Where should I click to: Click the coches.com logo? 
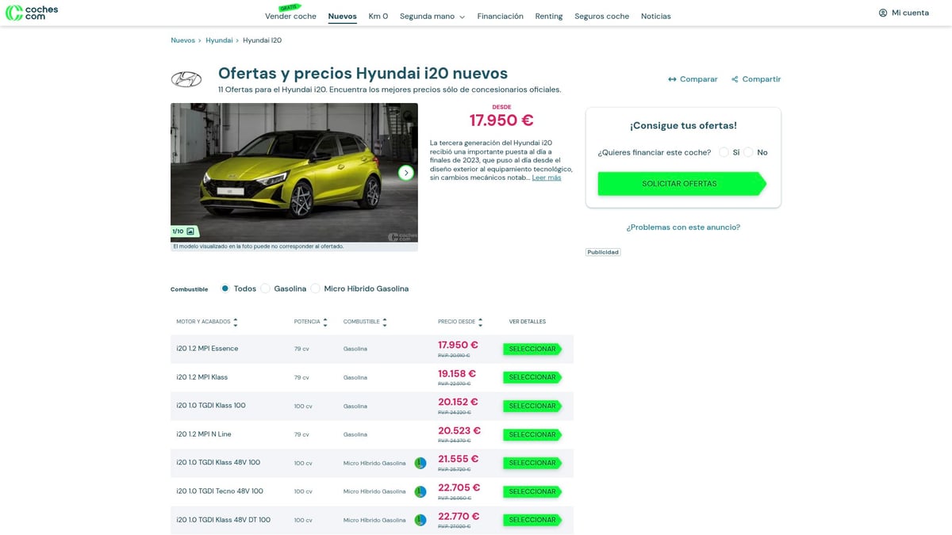pos(32,13)
